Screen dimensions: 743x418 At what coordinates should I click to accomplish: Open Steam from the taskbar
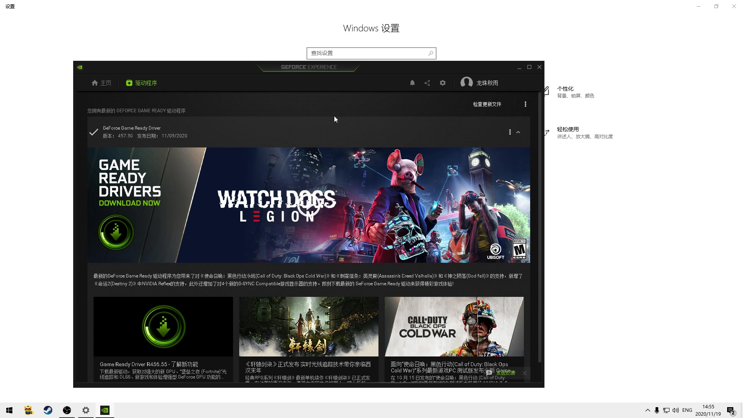coord(48,410)
